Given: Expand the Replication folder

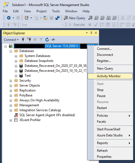Looking at the screenshot, I should pyautogui.click(x=11, y=91).
